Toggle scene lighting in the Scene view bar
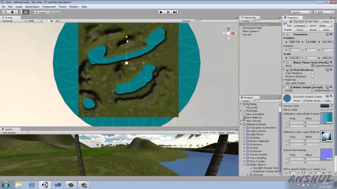This screenshot has width=337, height=189. [47, 21]
